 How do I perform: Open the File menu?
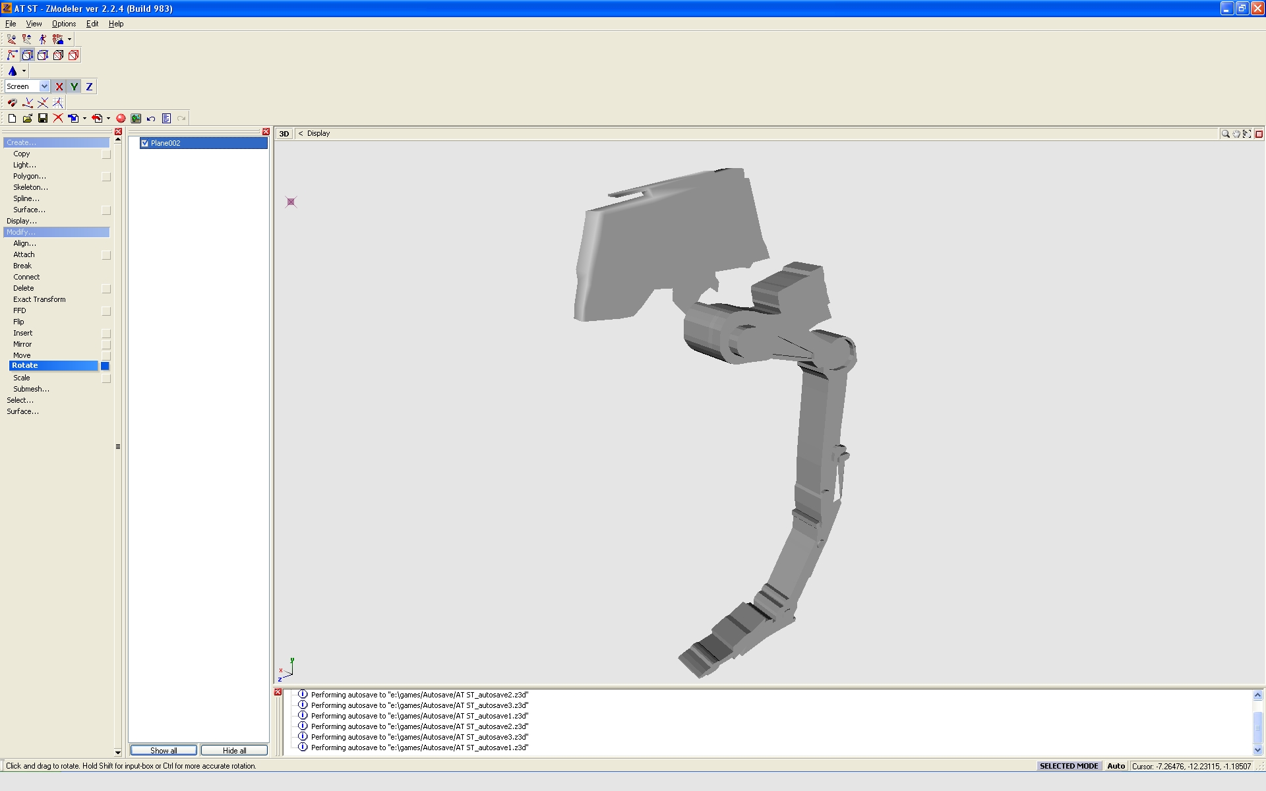pyautogui.click(x=11, y=24)
